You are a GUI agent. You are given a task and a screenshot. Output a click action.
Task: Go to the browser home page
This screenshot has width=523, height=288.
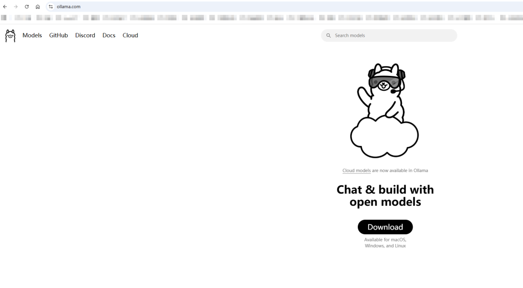(38, 7)
